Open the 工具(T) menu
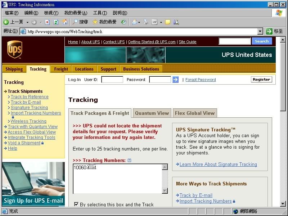This screenshot has width=288, height=216. 100,13
